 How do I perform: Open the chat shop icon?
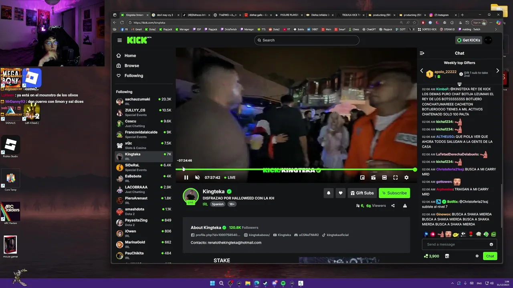pyautogui.click(x=447, y=256)
